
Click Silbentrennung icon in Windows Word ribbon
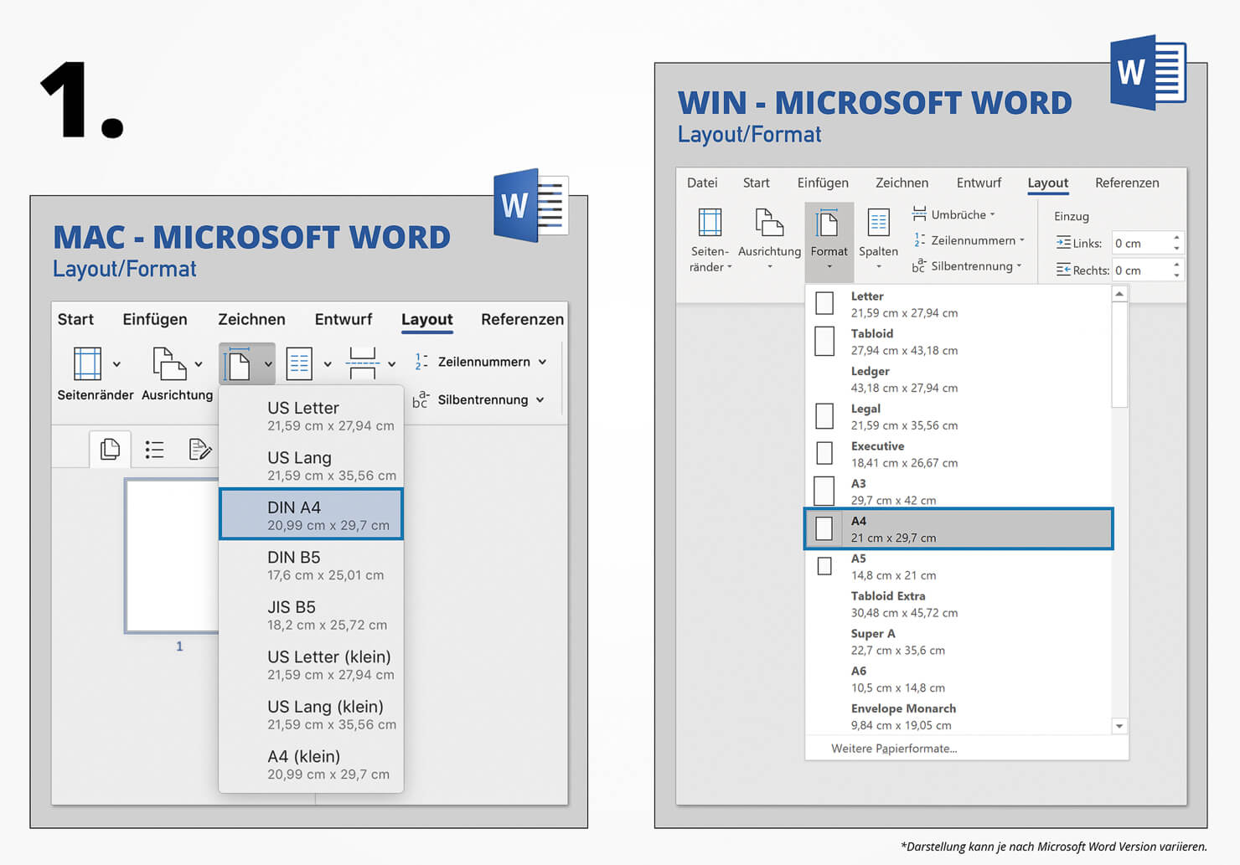(919, 265)
